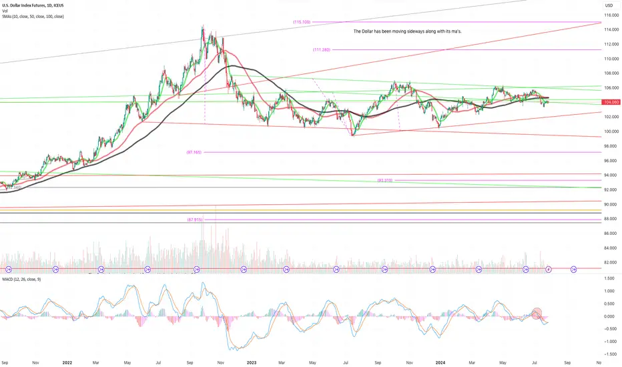Click the 82.000 price axis label
The width and height of the screenshot is (622, 367).
[611, 262]
